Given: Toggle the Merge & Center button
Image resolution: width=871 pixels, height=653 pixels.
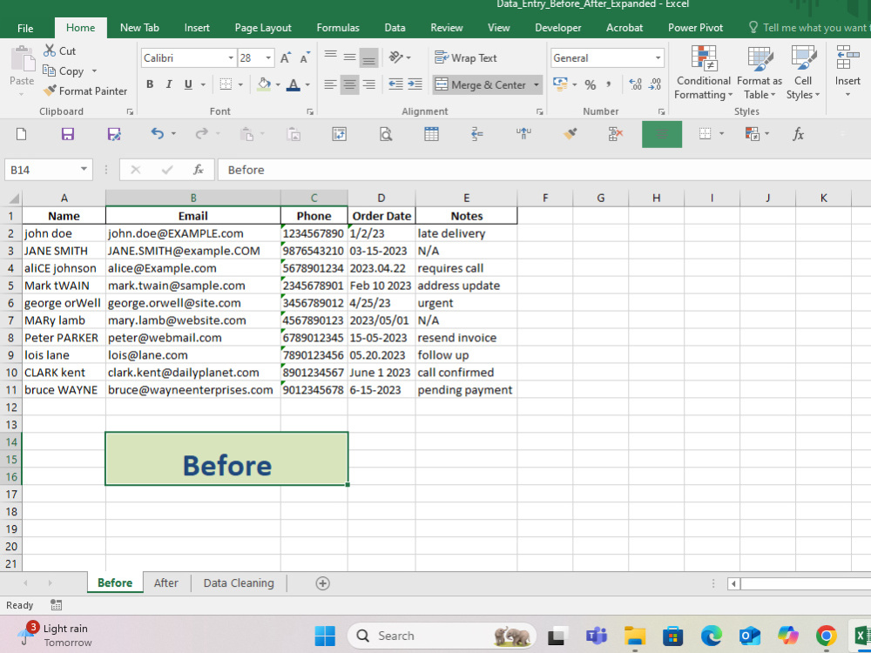Looking at the screenshot, I should (481, 85).
